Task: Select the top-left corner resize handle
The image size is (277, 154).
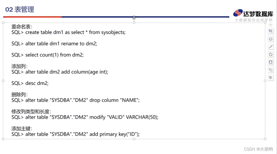Action: [x=3, y=22]
